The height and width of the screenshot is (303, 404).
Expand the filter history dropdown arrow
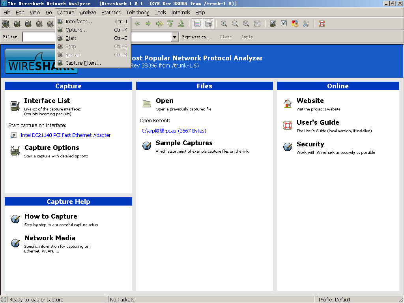[x=175, y=37]
